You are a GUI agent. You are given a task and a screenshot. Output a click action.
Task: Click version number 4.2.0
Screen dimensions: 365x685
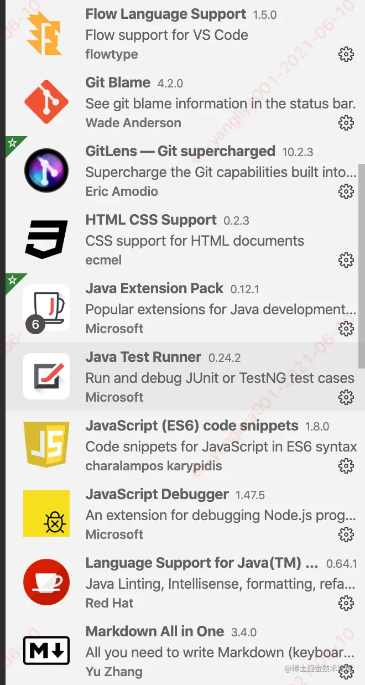pos(170,84)
